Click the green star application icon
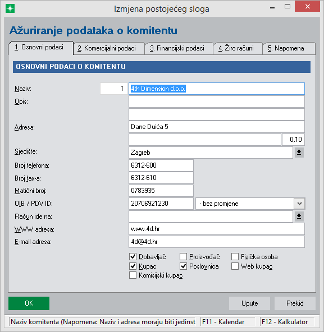324x332 pixels. tap(10, 8)
